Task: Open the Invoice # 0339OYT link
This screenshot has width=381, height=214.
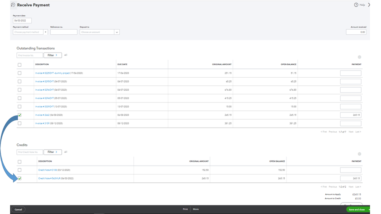Action: pos(45,107)
